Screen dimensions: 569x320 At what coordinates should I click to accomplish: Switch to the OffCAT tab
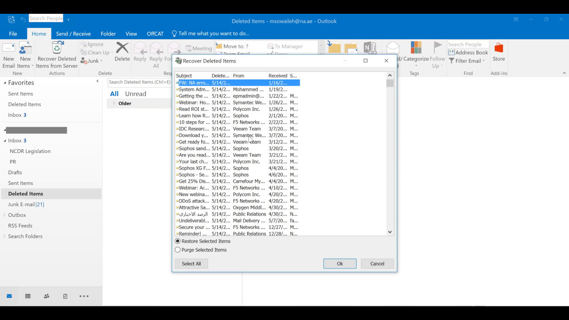click(x=155, y=34)
